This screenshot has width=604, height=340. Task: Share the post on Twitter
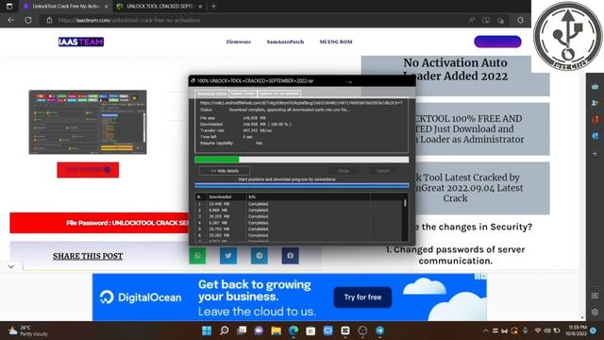228,256
